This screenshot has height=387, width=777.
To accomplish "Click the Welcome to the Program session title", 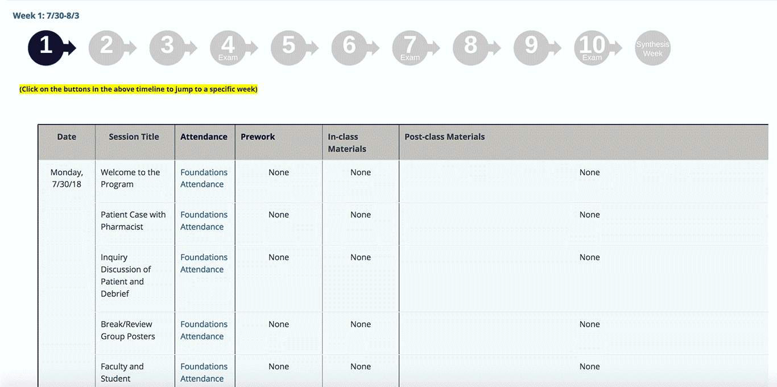I will coord(130,178).
